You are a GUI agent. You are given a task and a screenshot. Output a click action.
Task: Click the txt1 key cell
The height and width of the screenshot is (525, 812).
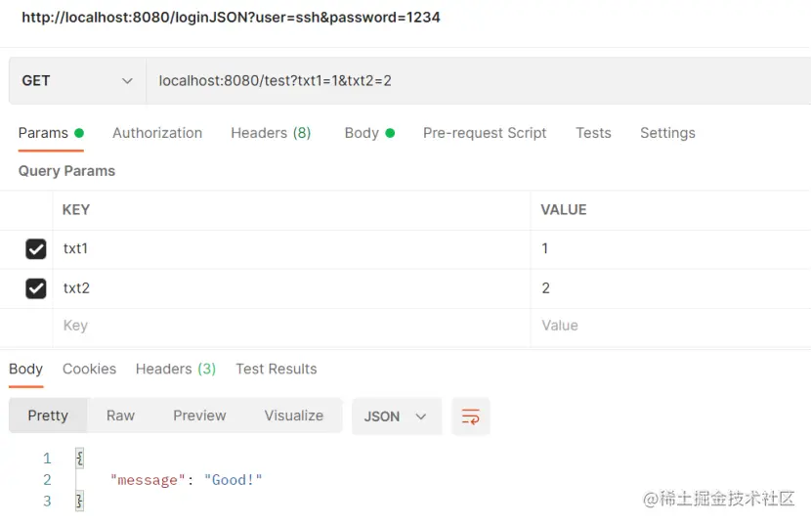[291, 248]
